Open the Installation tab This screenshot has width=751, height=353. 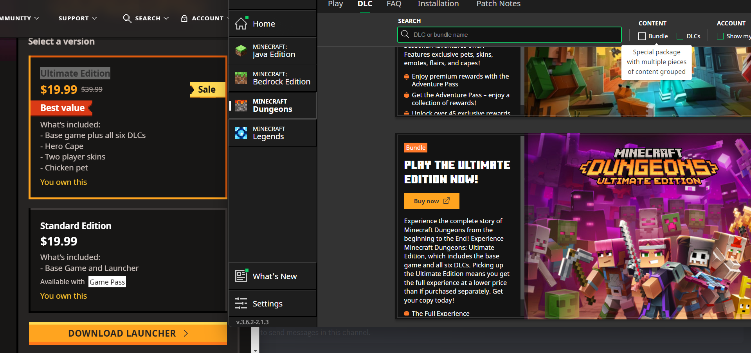tap(438, 4)
